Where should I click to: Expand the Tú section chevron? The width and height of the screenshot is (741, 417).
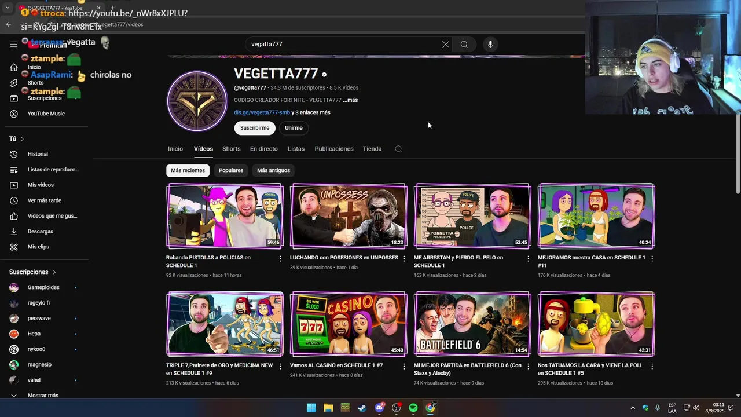[22, 139]
